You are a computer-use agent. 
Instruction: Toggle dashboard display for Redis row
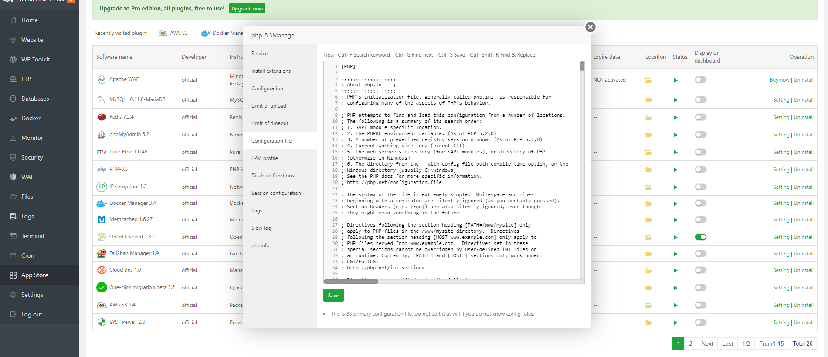pyautogui.click(x=701, y=117)
